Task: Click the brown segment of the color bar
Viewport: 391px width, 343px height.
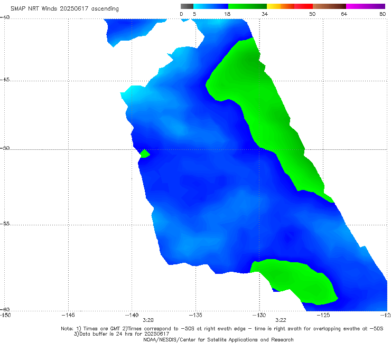Action: click(329, 6)
